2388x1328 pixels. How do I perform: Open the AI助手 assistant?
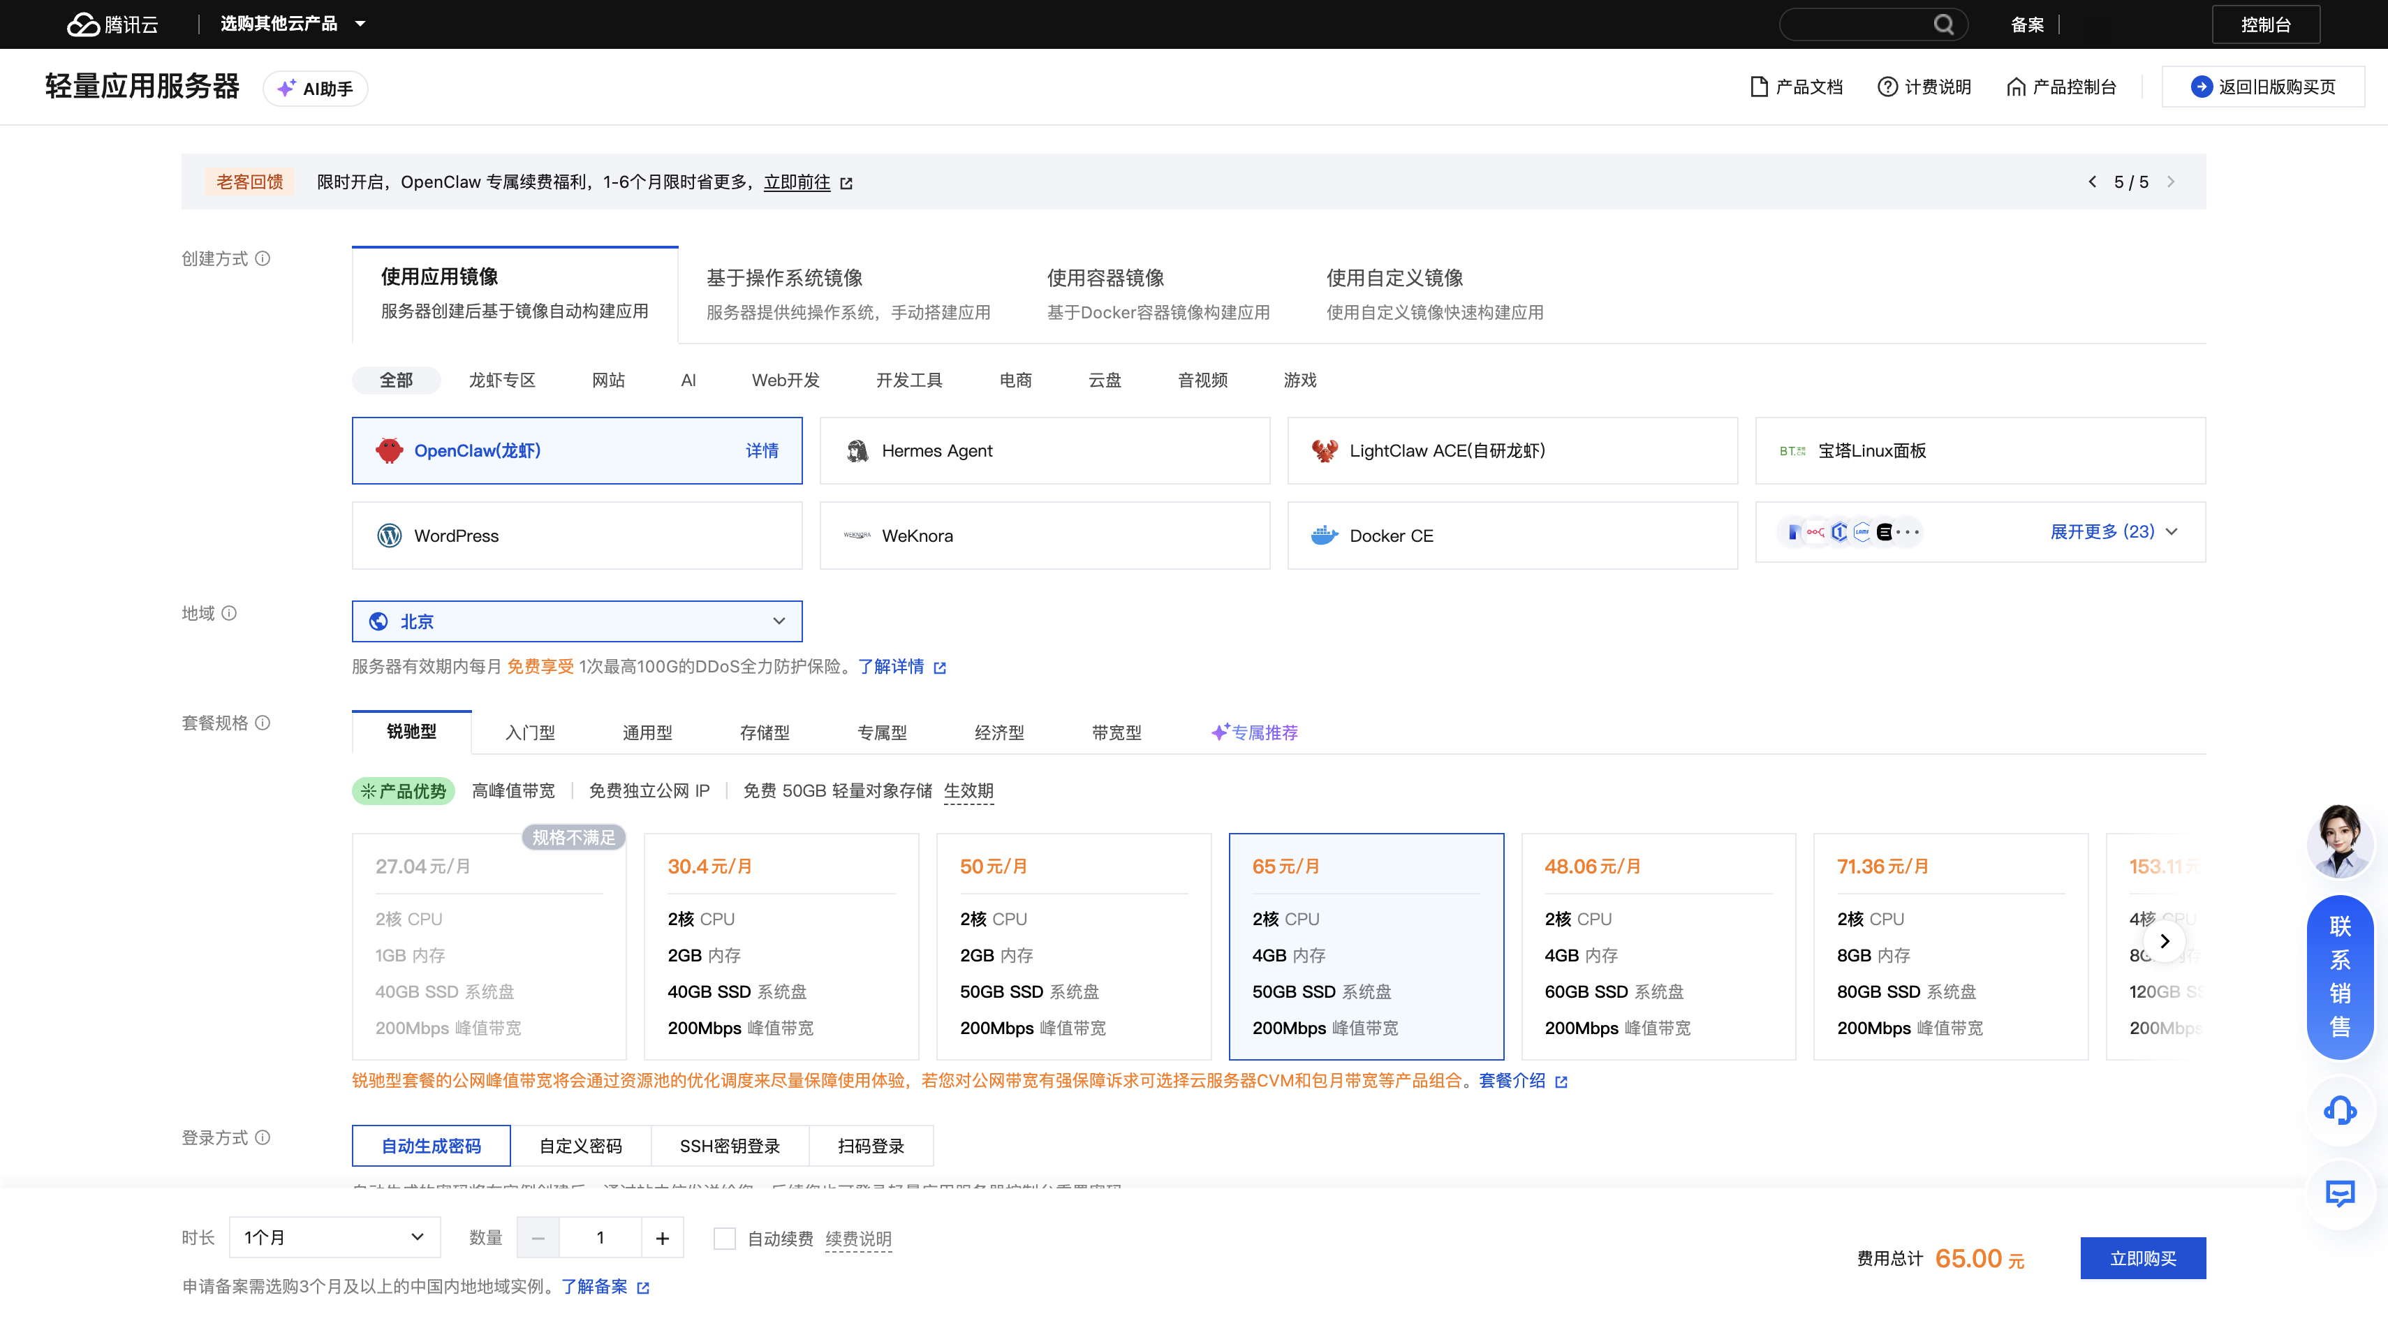click(315, 88)
